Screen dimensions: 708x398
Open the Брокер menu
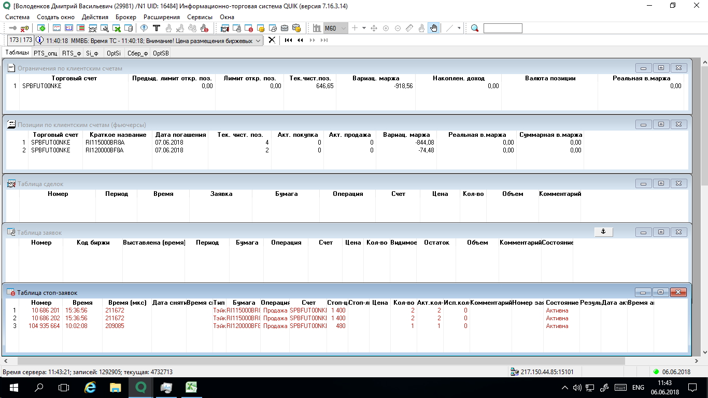[x=126, y=17]
